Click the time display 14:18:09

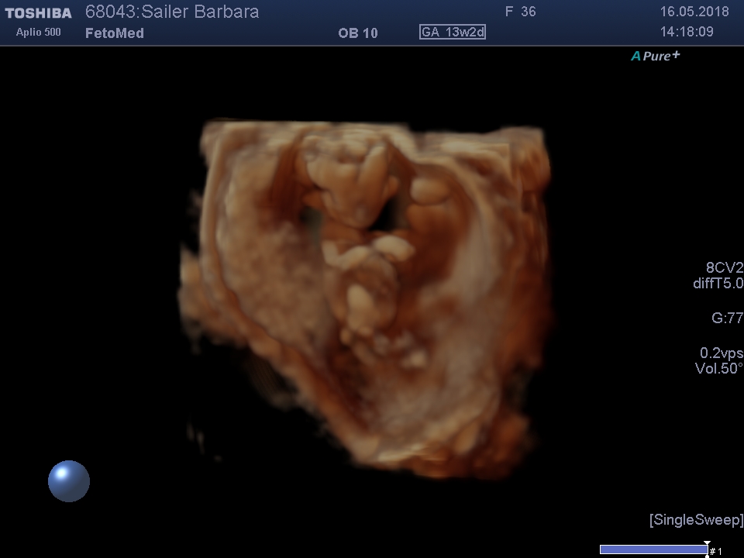[x=686, y=33]
